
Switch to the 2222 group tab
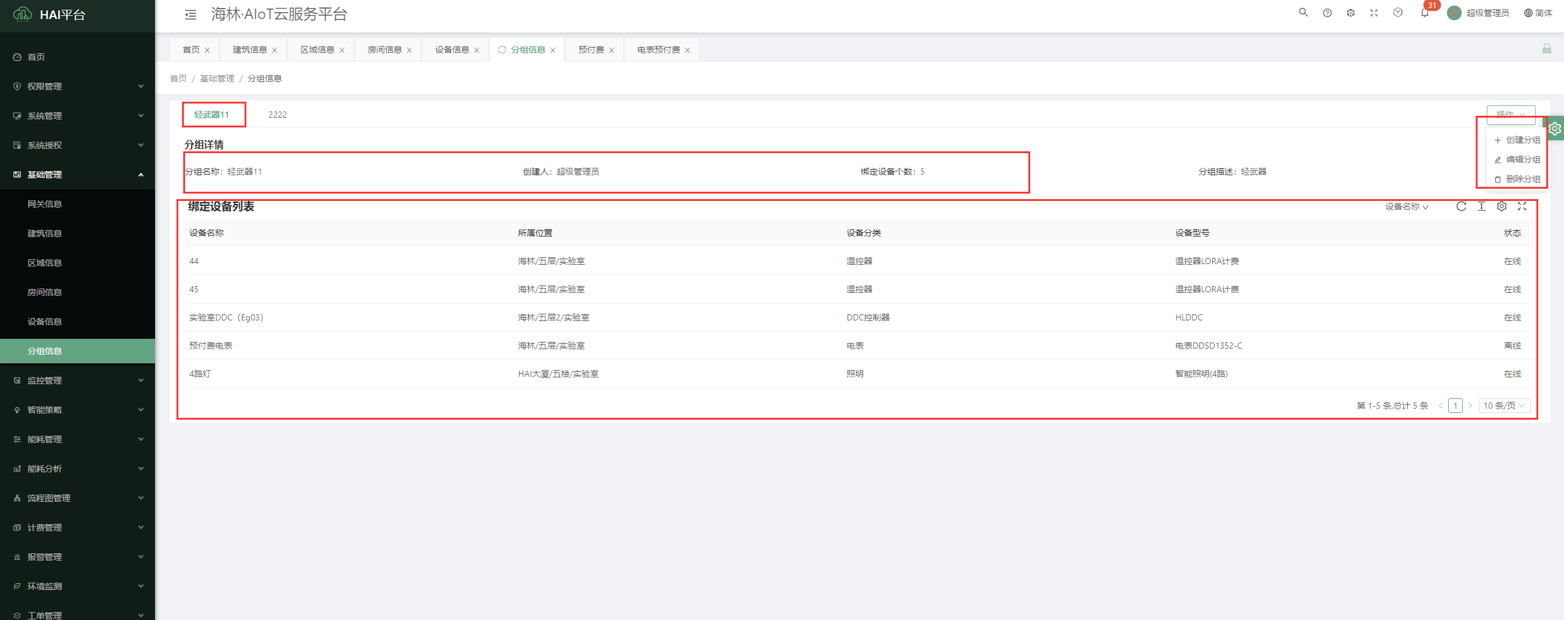pos(278,115)
